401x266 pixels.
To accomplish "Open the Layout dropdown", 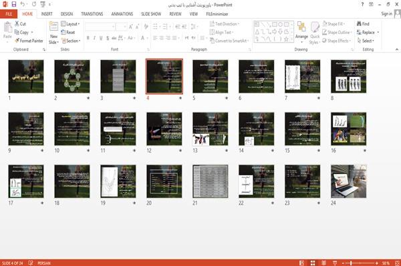I will coord(70,24).
